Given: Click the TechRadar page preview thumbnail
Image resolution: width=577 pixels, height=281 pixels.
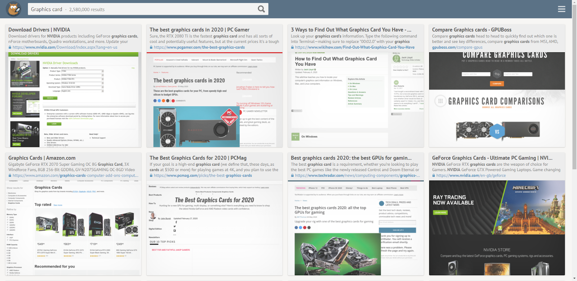Looking at the screenshot, I should (x=356, y=228).
